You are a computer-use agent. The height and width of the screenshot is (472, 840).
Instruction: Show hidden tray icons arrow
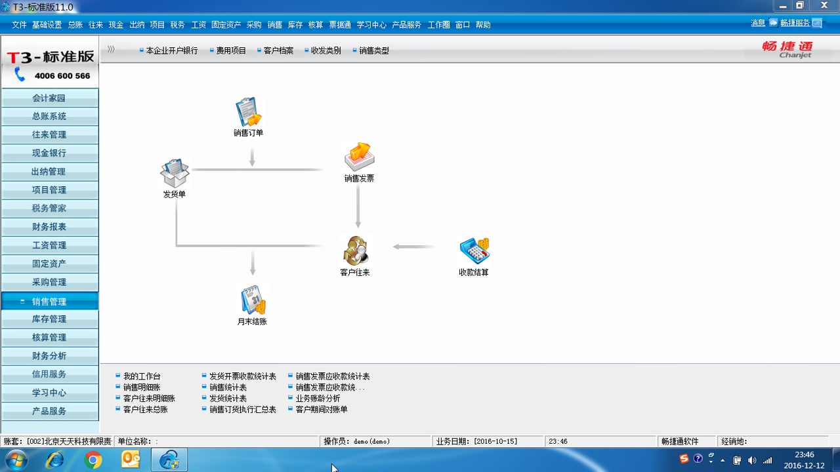[723, 460]
